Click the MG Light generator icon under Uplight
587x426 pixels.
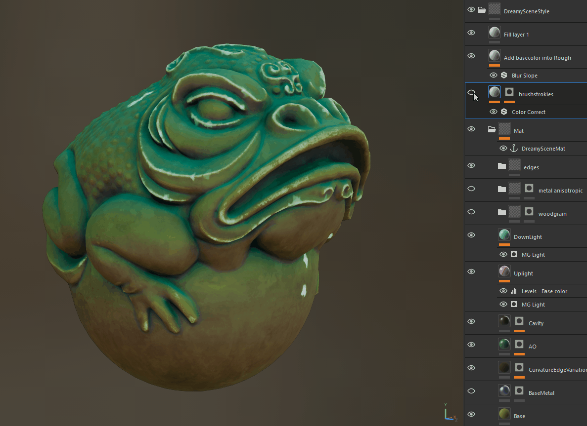pos(514,305)
